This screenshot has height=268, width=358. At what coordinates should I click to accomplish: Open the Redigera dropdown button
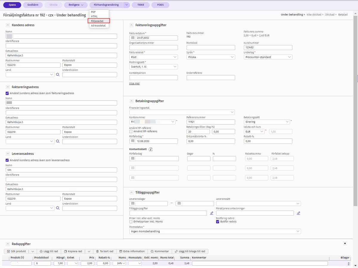point(76,5)
